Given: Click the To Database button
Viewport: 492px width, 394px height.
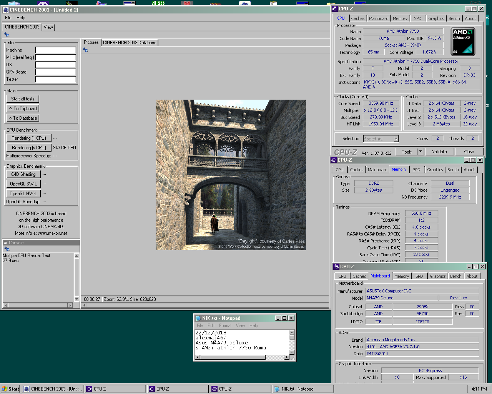Looking at the screenshot, I should [23, 118].
